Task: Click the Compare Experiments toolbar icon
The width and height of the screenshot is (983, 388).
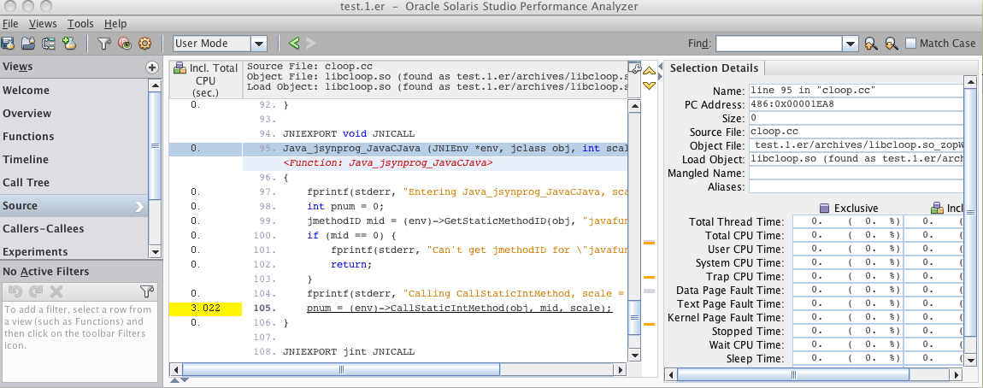Action: (48, 44)
